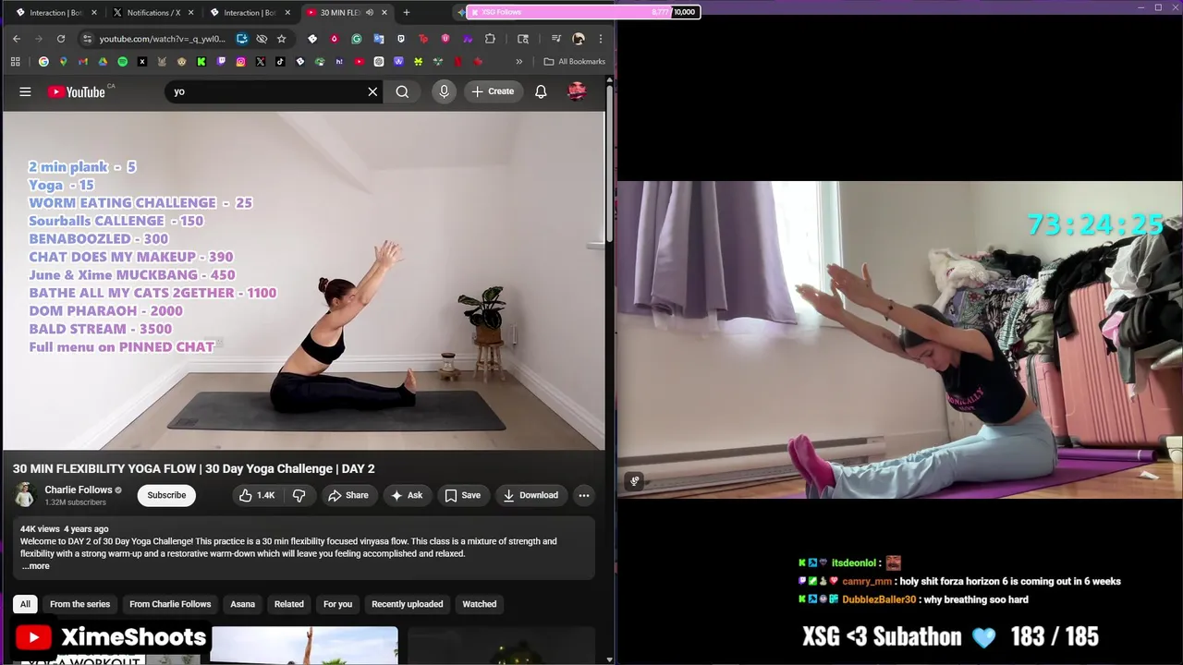Download the yoga flow video
This screenshot has height=665, width=1183.
click(x=531, y=495)
